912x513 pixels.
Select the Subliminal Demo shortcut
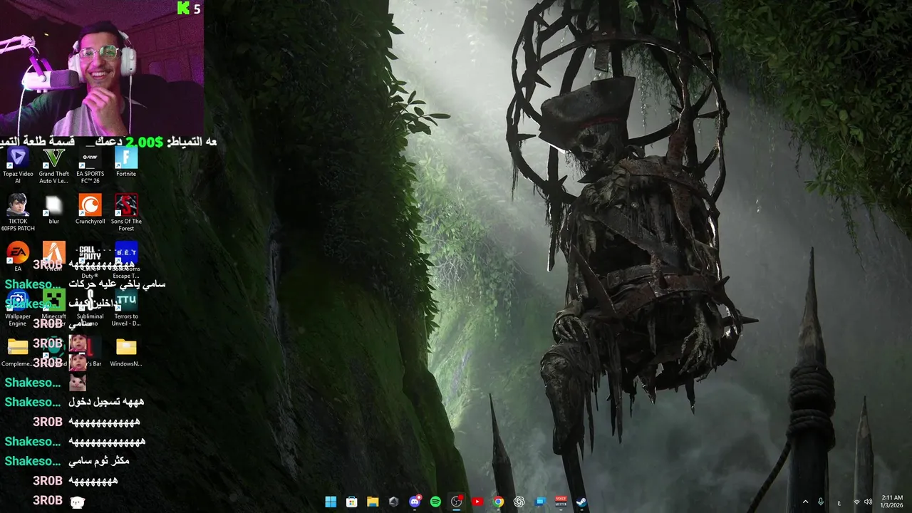tap(90, 308)
